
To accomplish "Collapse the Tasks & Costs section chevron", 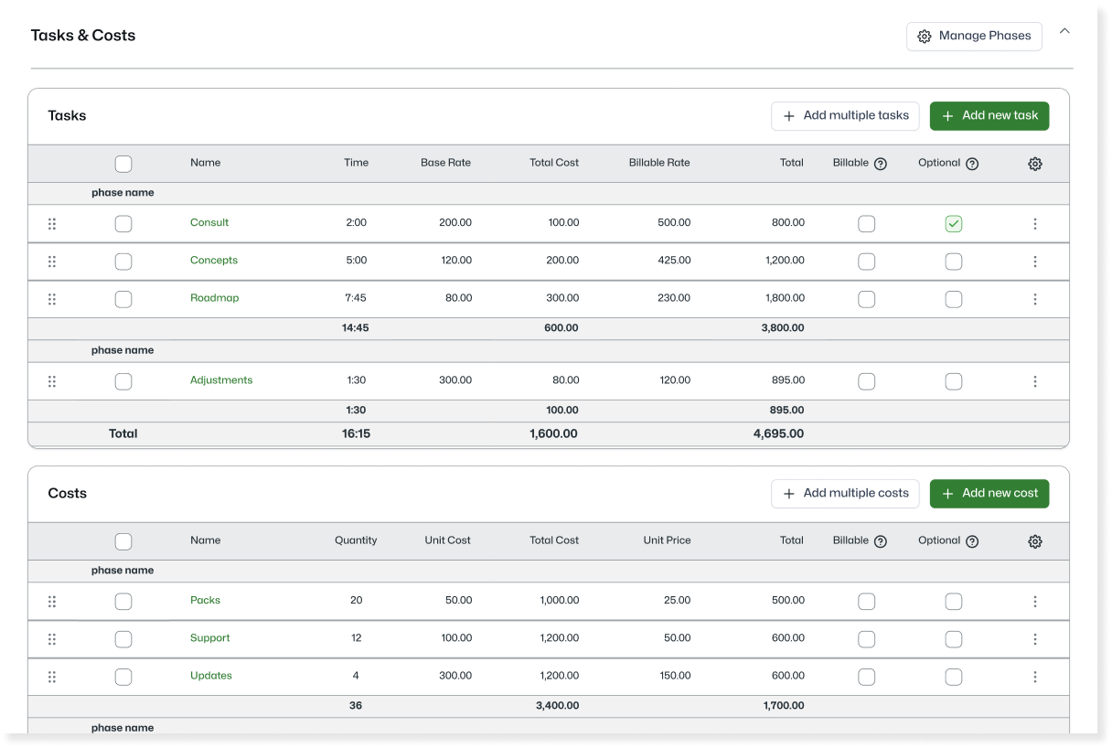I will (x=1064, y=31).
